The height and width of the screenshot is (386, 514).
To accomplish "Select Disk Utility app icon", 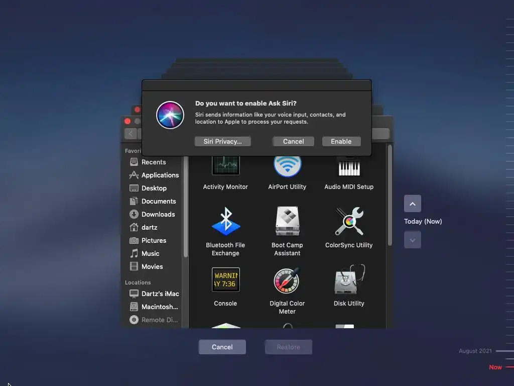I will click(x=349, y=279).
